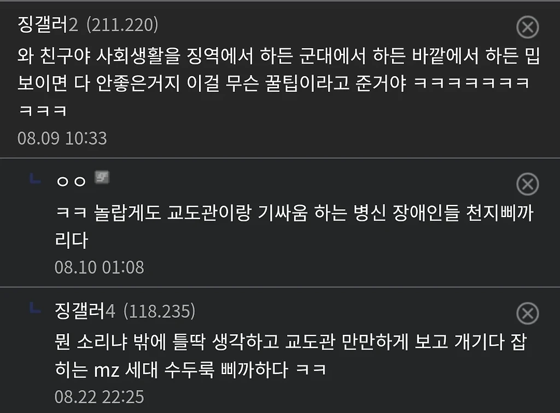Remove 징갤러4's reply with X icon
The width and height of the screenshot is (560, 413).
[528, 313]
